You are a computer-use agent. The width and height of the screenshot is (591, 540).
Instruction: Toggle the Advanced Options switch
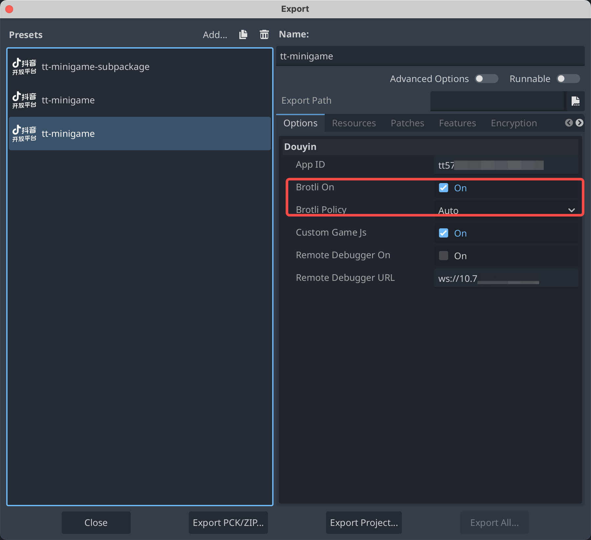pyautogui.click(x=486, y=79)
